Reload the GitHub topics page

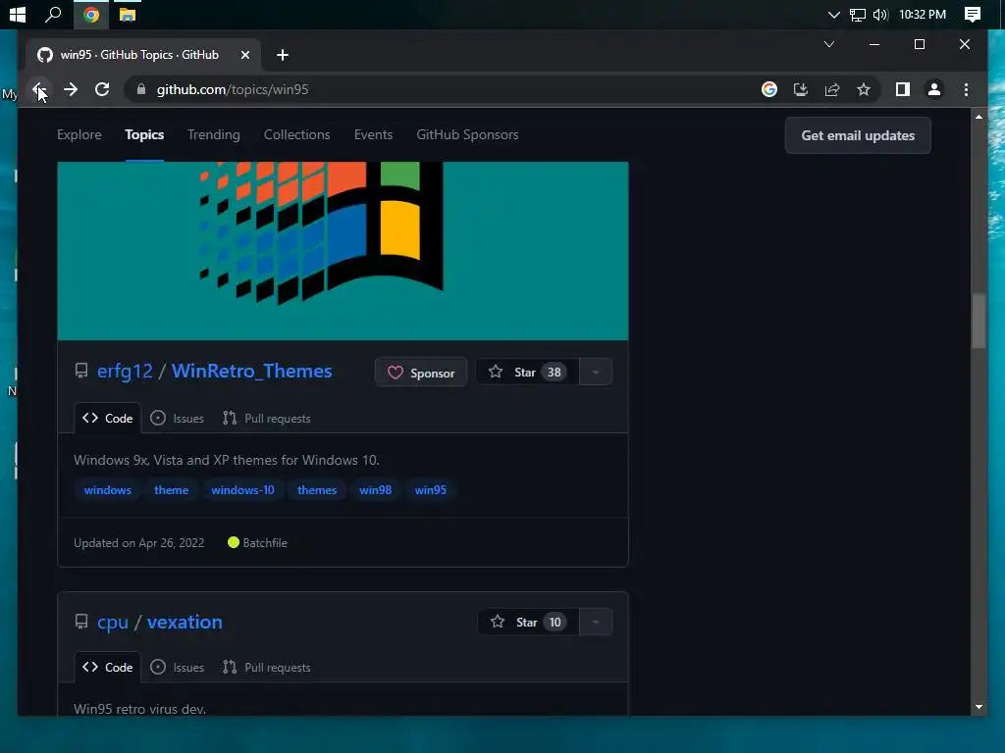(102, 89)
